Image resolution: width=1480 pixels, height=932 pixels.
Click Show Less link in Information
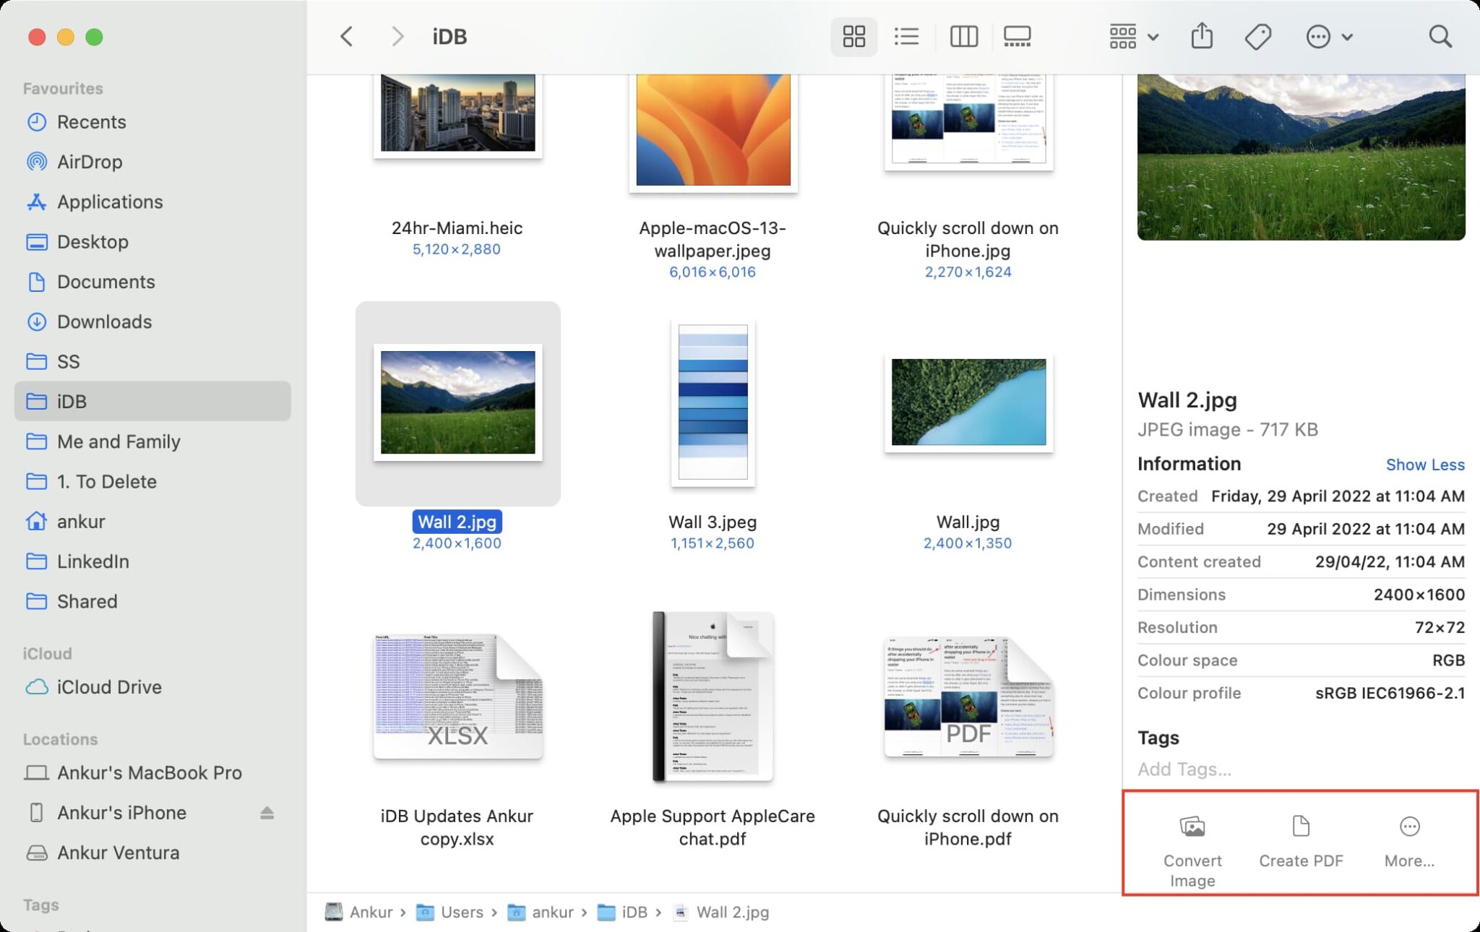pos(1425,465)
